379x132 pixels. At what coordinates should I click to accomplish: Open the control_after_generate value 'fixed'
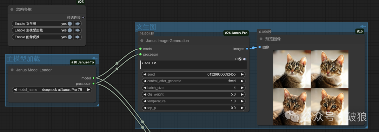click(232, 81)
